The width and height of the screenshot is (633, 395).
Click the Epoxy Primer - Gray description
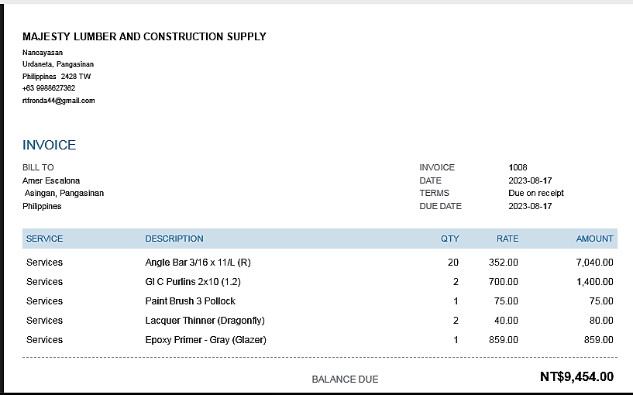[x=206, y=340]
